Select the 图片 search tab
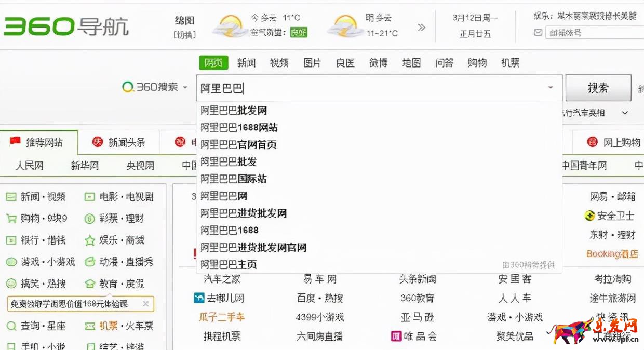This screenshot has height=350, width=644. click(312, 63)
